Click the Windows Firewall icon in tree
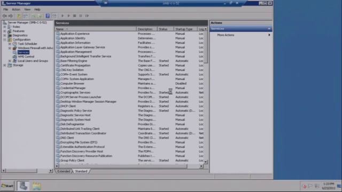This screenshot has height=192, width=342. (x=14, y=48)
